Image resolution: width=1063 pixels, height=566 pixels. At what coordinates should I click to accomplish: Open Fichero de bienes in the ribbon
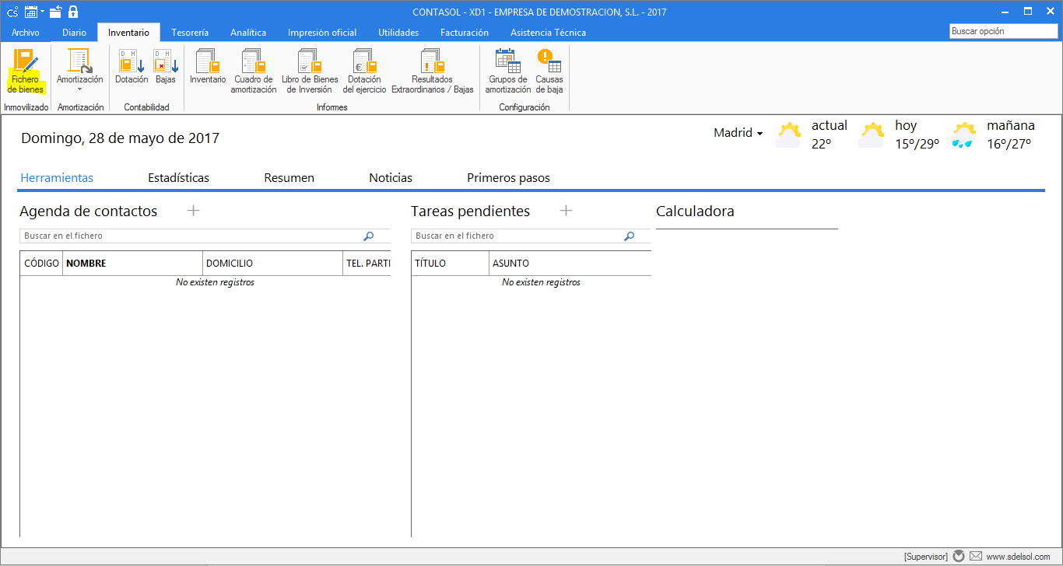(x=26, y=71)
